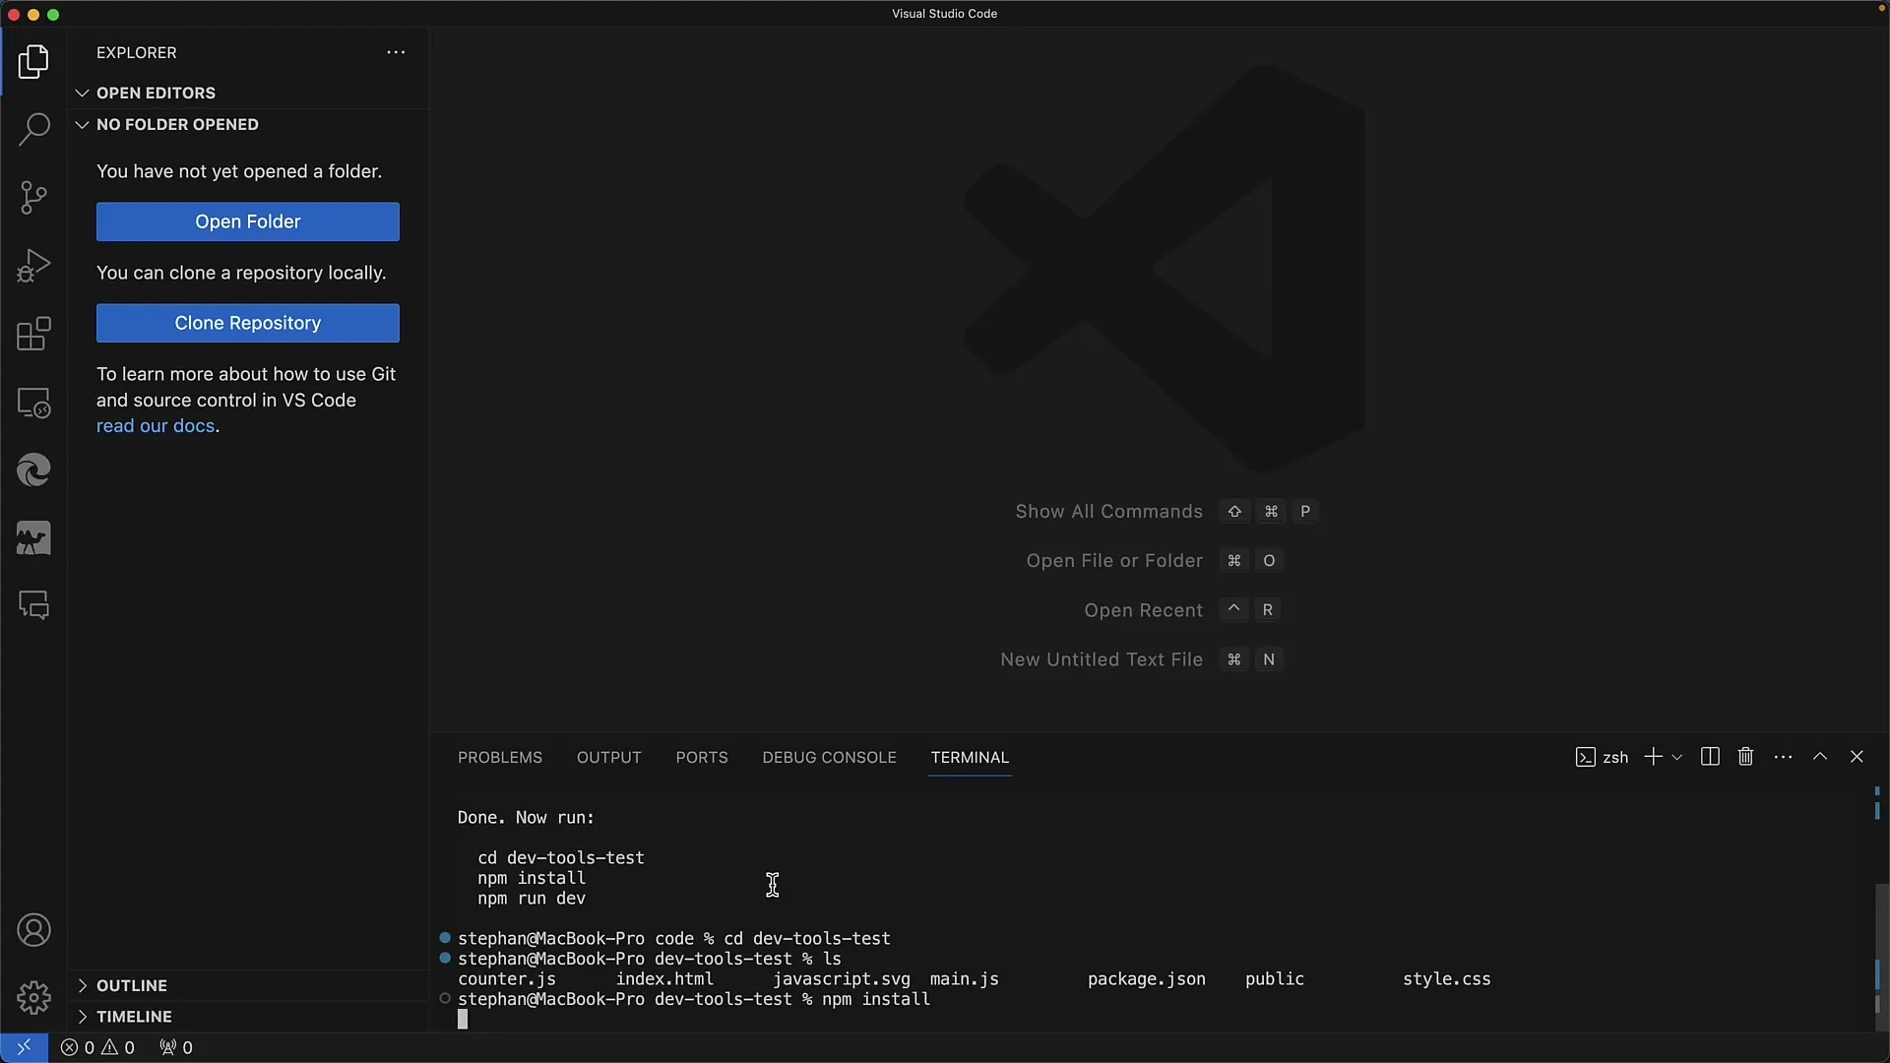This screenshot has width=1890, height=1063.
Task: Click the macOS yellow minimize window button
Action: [x=33, y=15]
